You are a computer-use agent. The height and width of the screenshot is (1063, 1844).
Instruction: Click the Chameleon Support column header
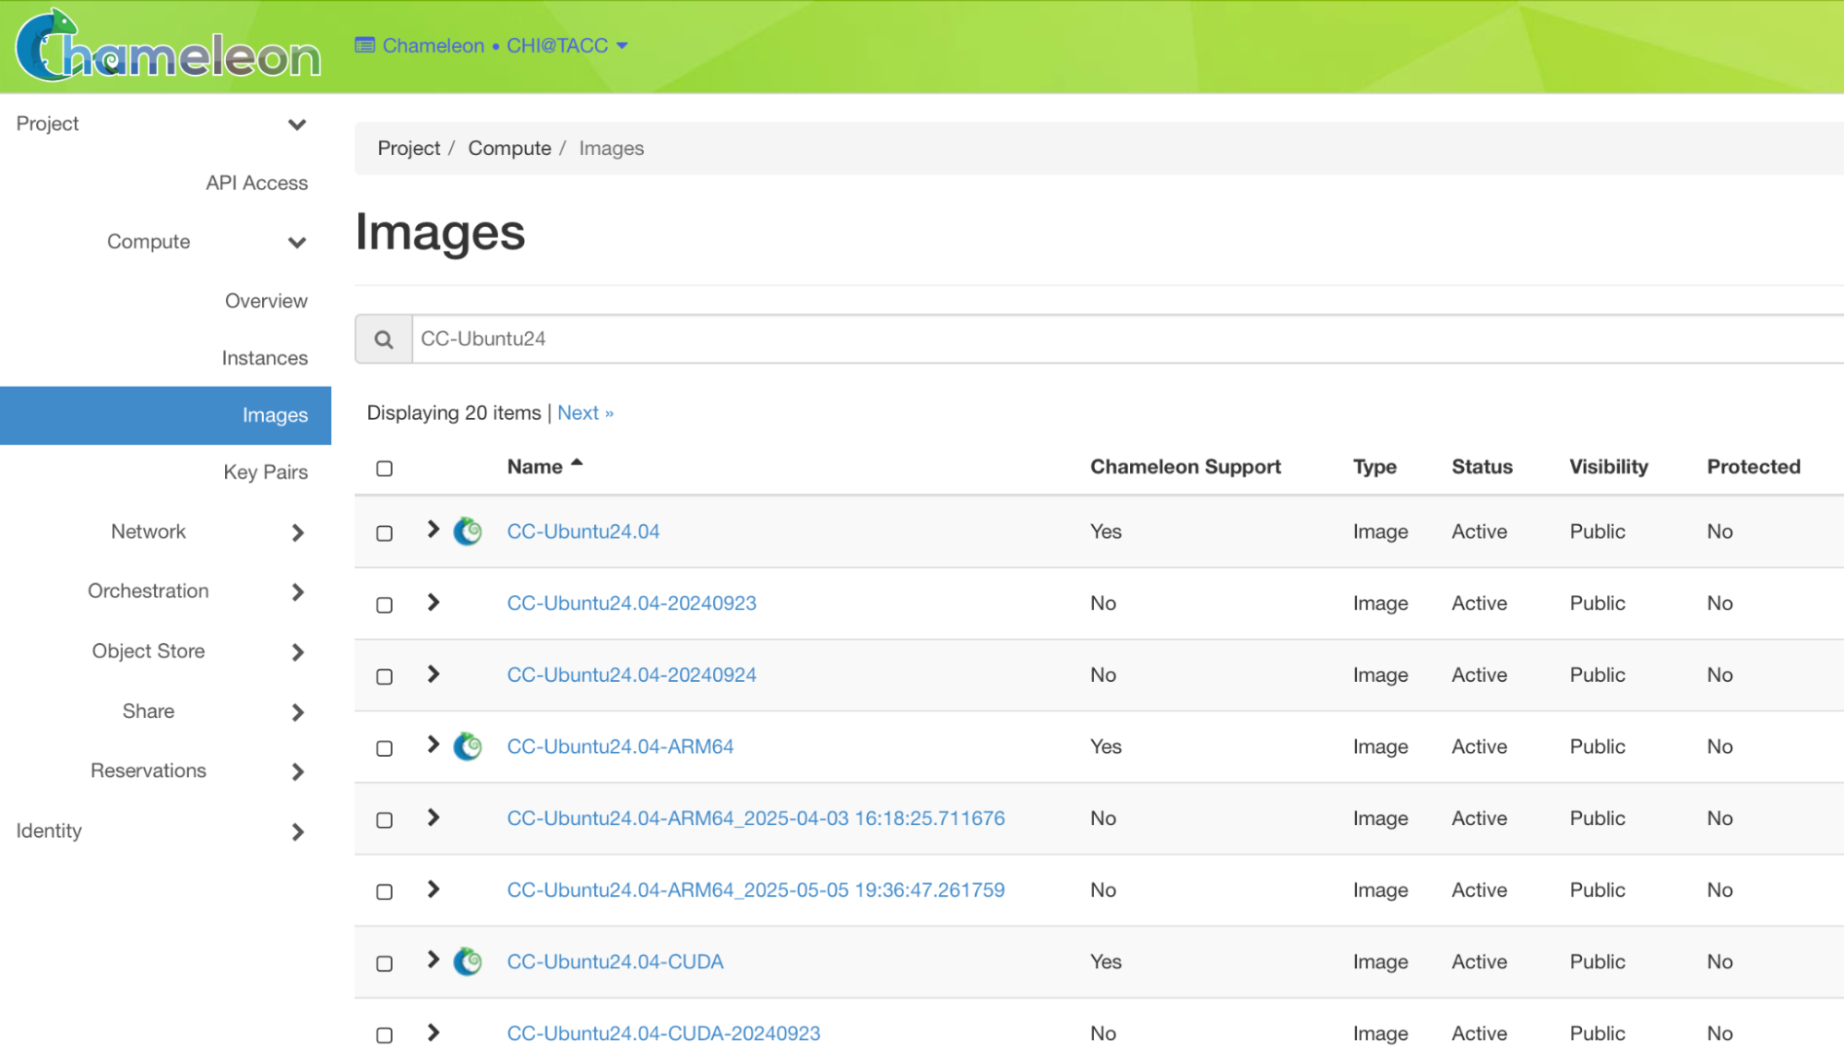[1185, 467]
